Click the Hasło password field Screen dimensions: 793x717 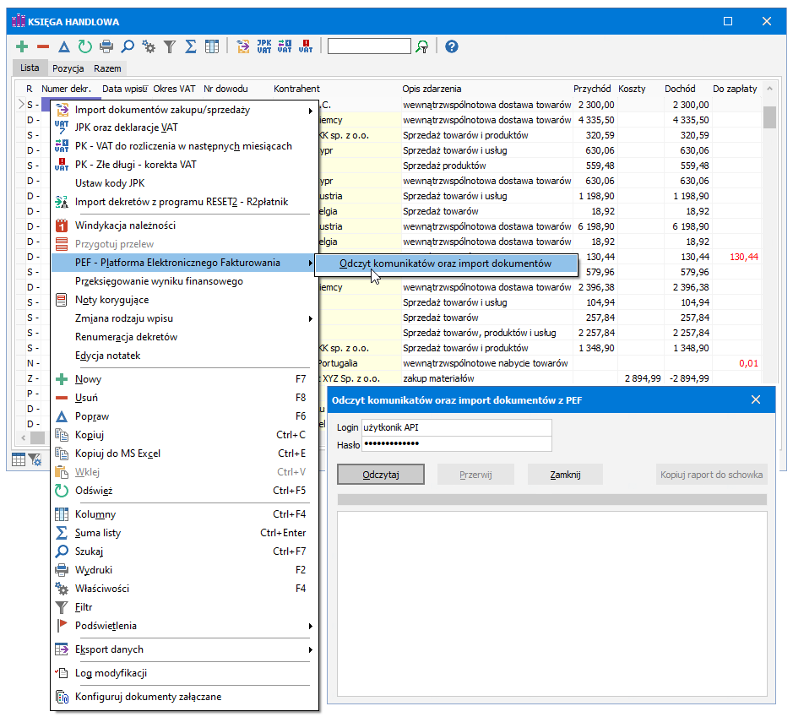tap(457, 444)
